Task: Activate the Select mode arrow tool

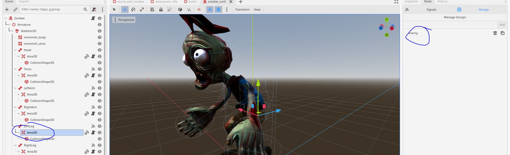Action: [114, 10]
